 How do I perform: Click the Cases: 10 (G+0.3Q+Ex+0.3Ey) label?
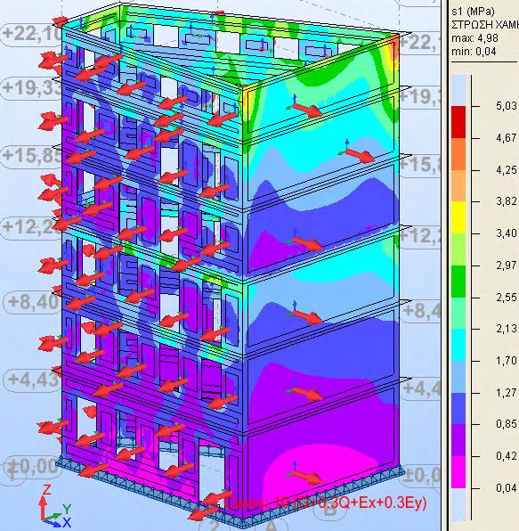point(325,502)
